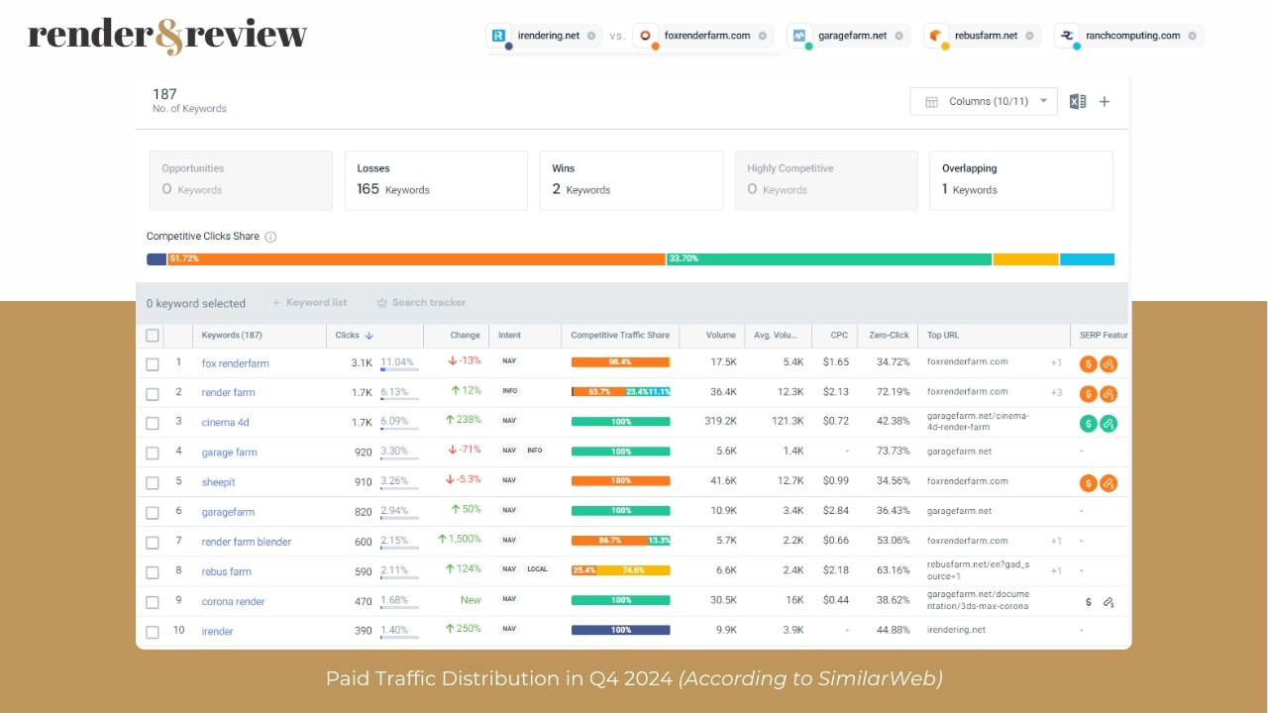Export the table to Excel

[1078, 101]
